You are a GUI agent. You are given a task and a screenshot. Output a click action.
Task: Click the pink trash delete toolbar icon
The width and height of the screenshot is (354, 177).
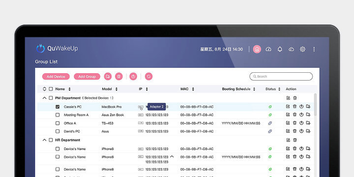click(x=119, y=77)
